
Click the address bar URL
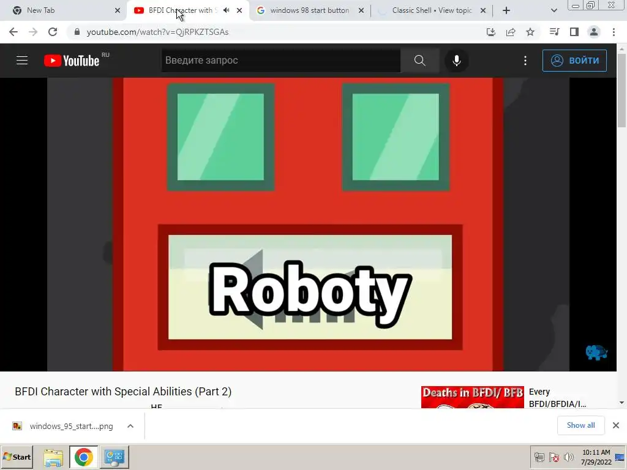pos(157,32)
